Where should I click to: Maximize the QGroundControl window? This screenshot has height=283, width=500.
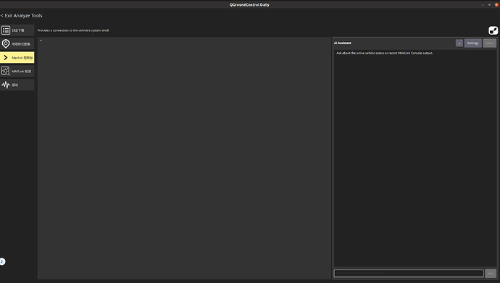click(x=489, y=5)
